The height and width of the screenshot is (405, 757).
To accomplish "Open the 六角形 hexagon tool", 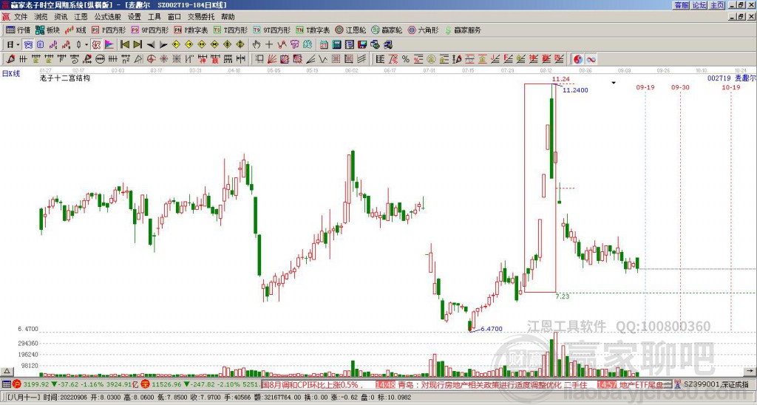I will pyautogui.click(x=423, y=30).
